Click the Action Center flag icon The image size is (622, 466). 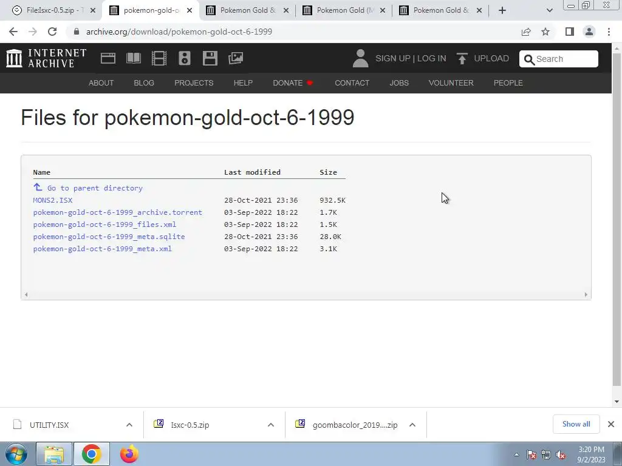pos(531,455)
